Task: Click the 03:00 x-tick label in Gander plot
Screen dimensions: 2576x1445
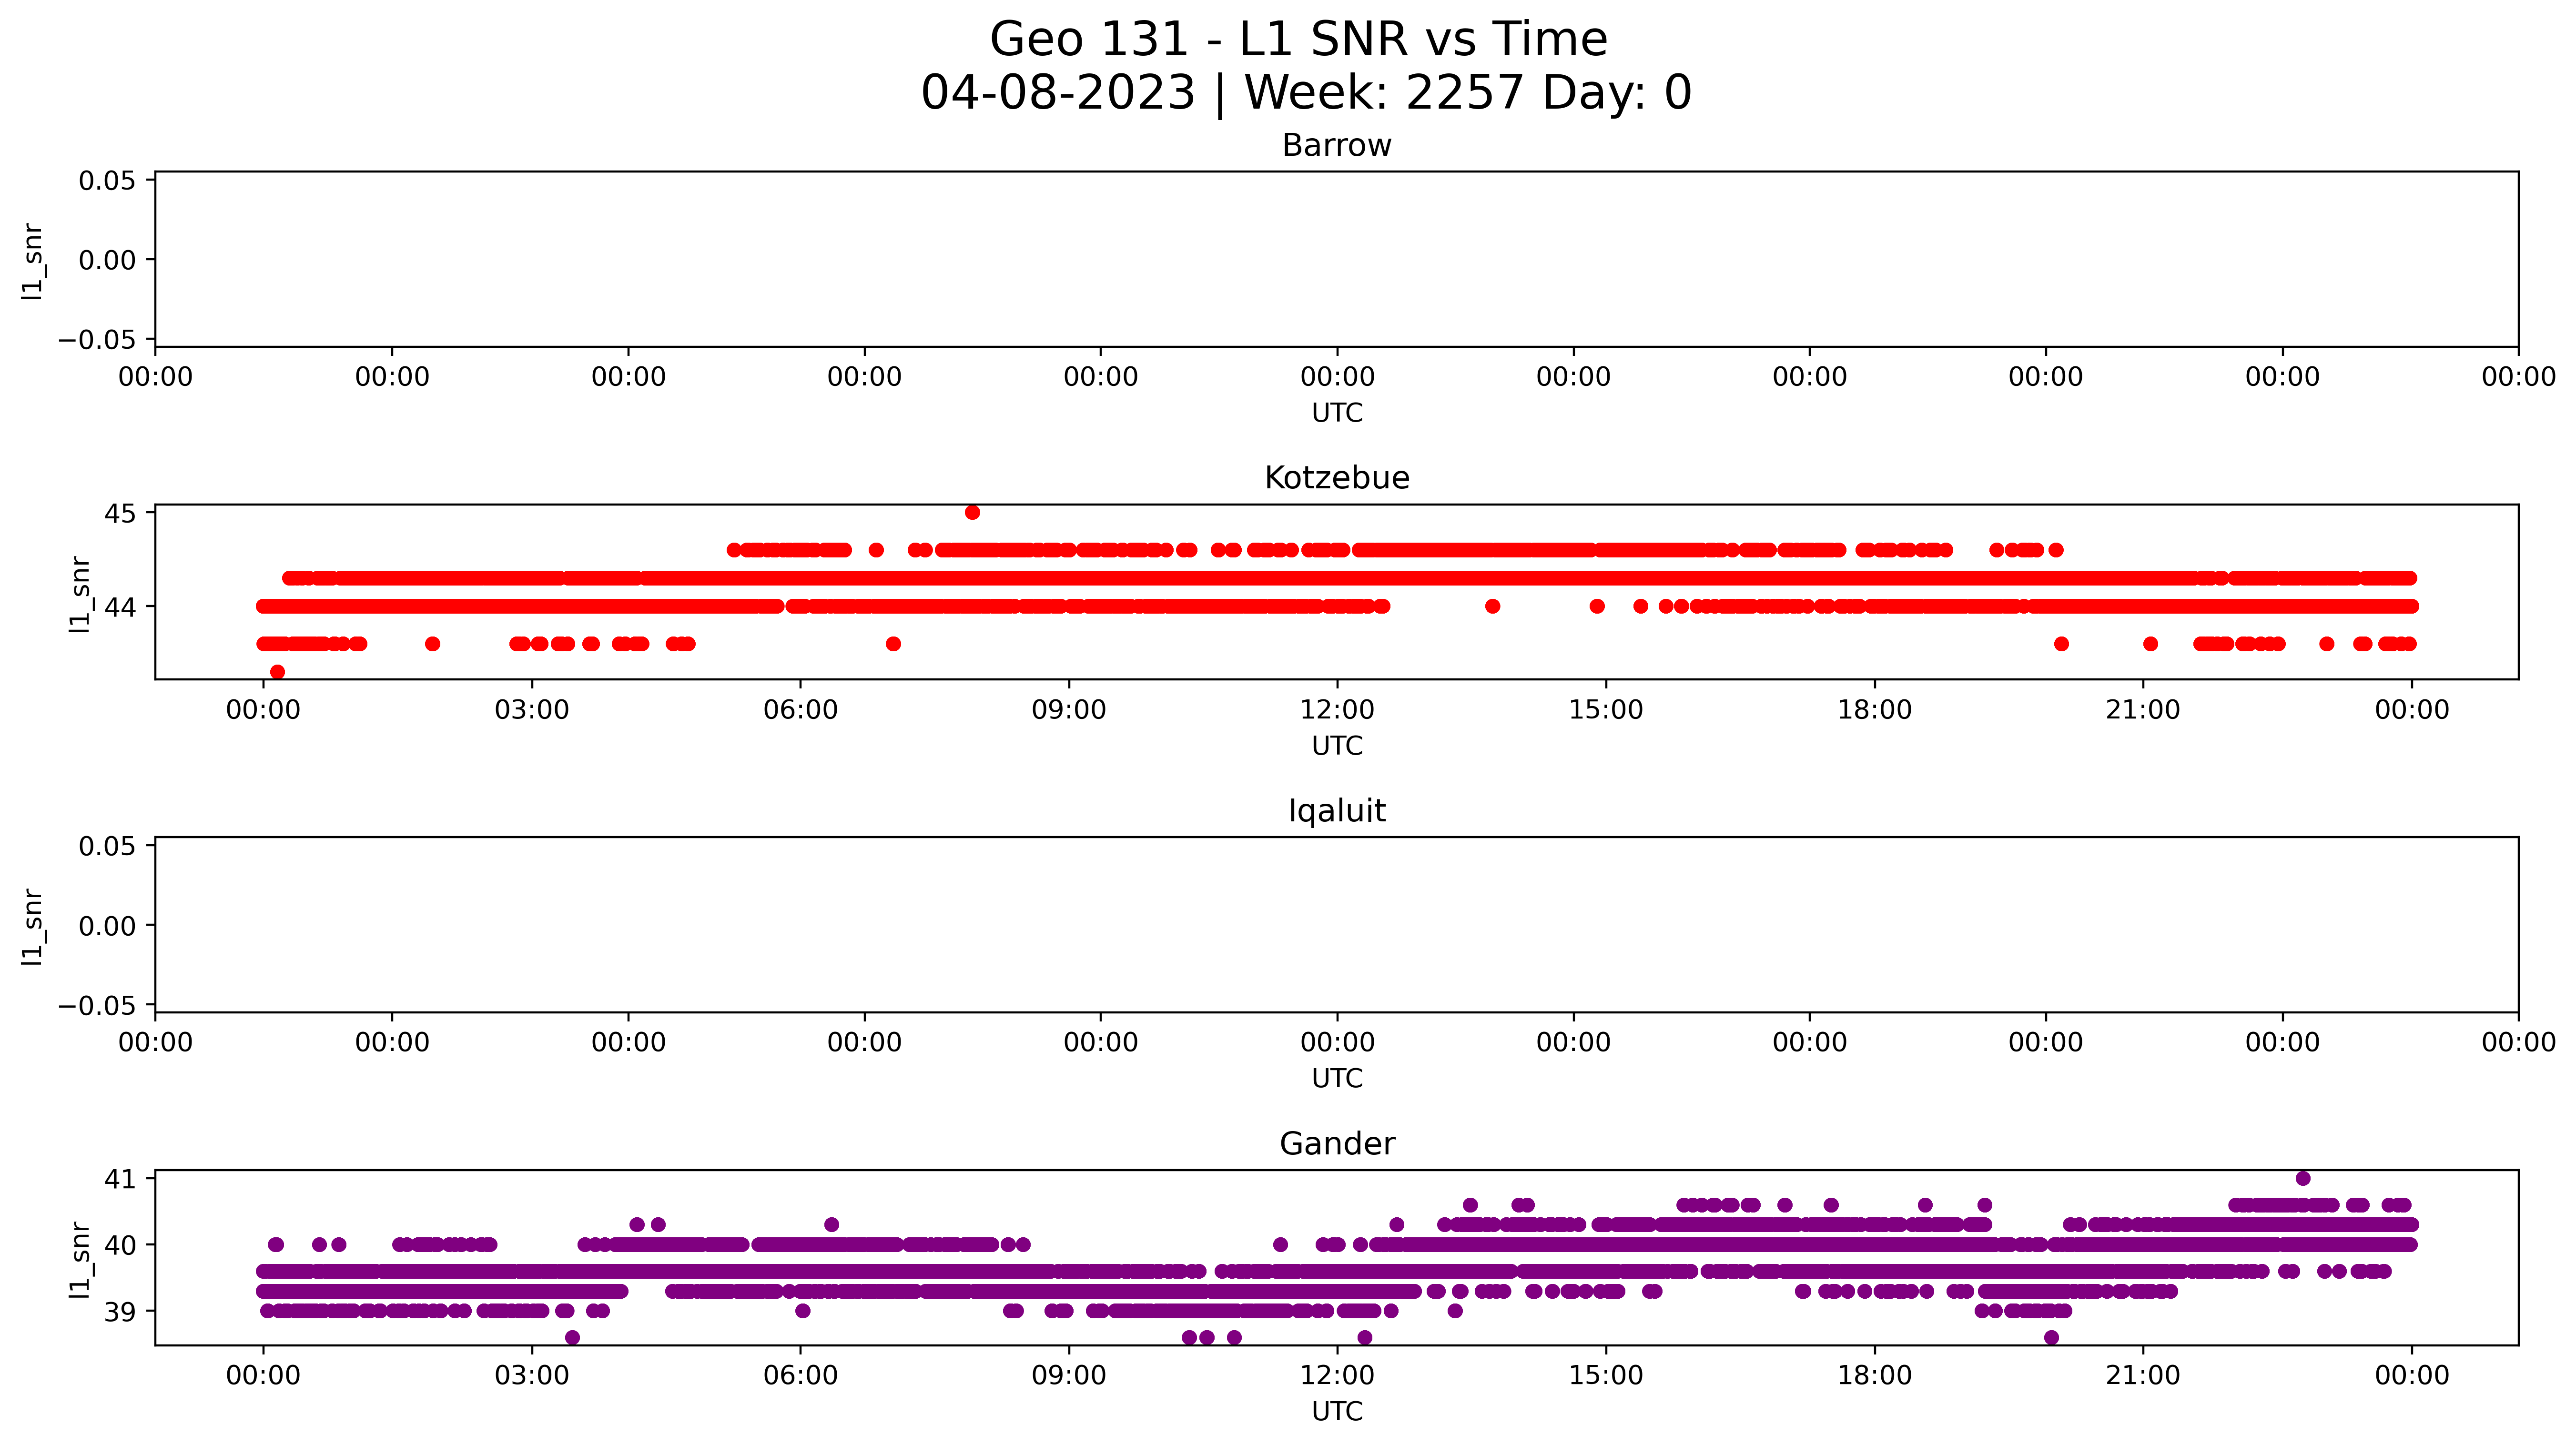Action: tap(532, 1376)
